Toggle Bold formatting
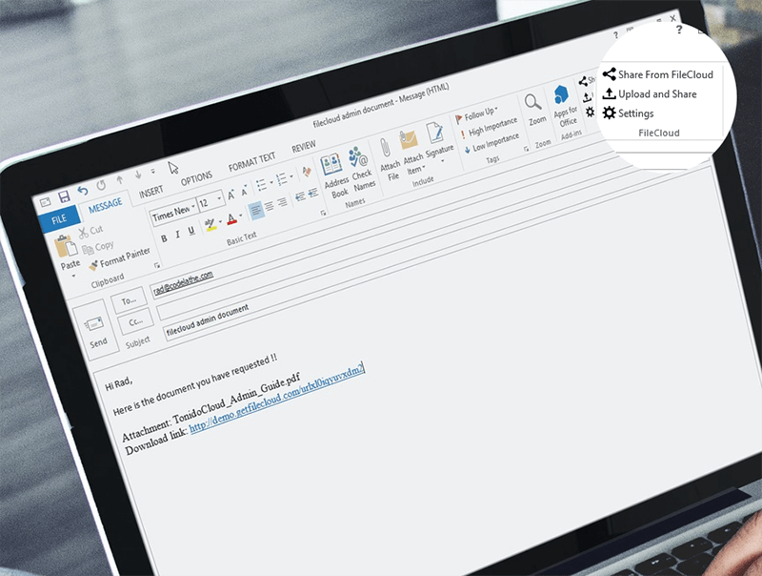 [164, 238]
